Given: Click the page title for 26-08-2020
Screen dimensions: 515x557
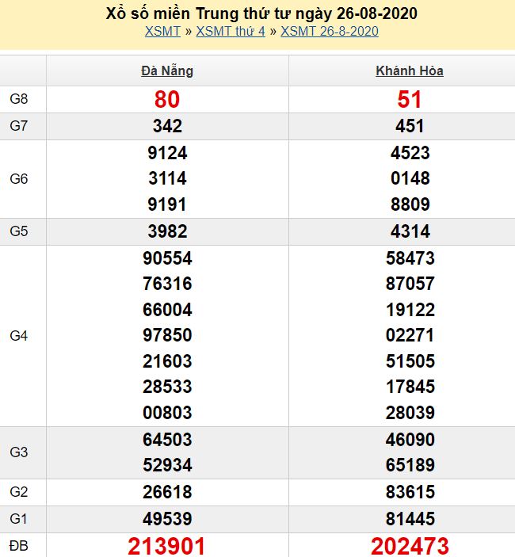Looking at the screenshot, I should (x=261, y=13).
